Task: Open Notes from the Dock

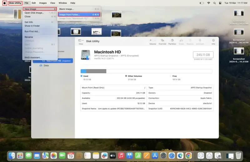Action: pos(96,156)
